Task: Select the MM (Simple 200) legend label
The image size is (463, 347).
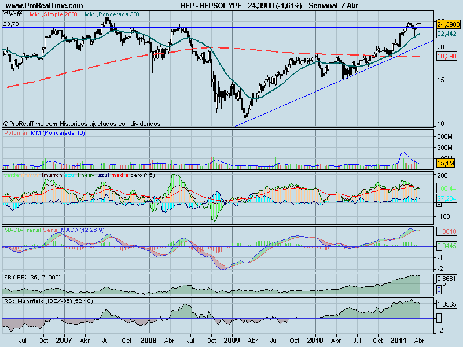Action: 53,14
